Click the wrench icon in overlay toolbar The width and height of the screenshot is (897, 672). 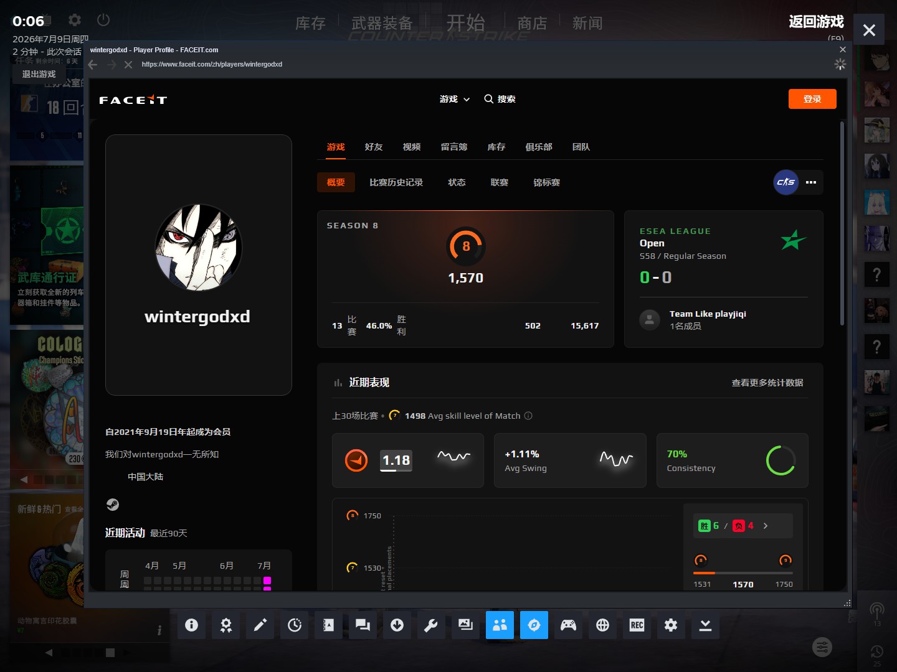tap(431, 625)
